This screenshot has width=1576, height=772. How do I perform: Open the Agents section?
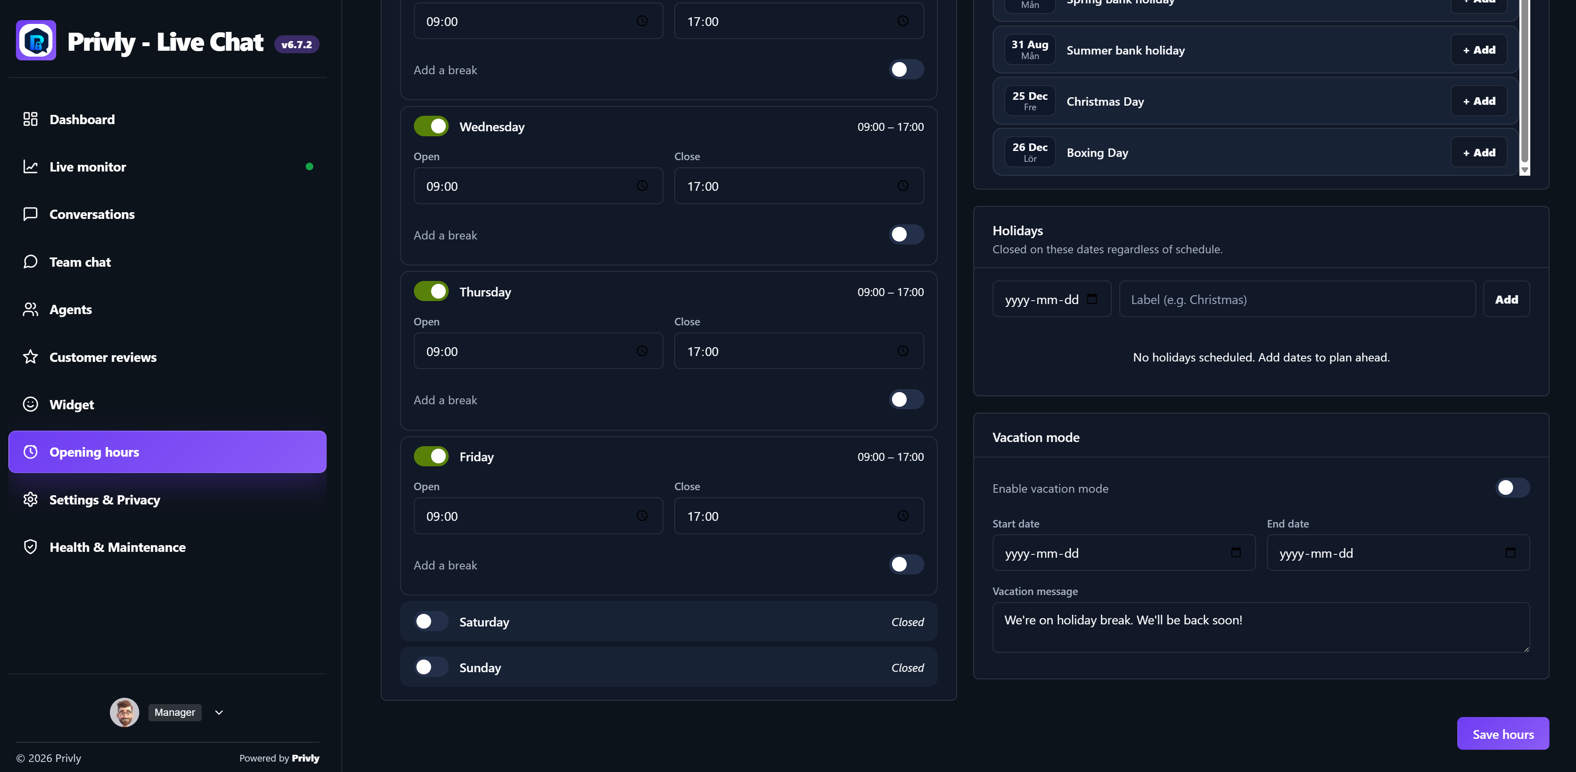click(x=167, y=309)
